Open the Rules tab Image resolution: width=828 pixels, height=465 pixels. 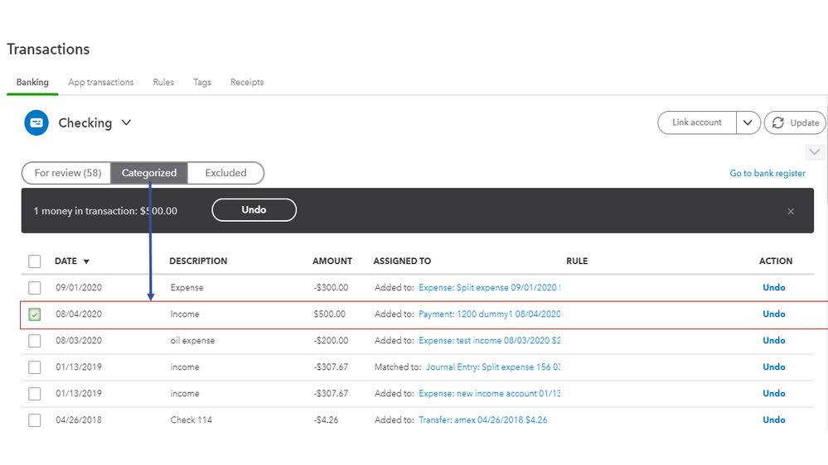click(163, 82)
